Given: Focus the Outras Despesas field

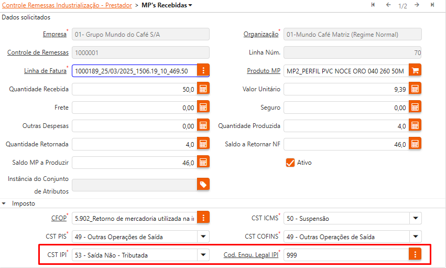Looking at the screenshot, I should point(135,126).
